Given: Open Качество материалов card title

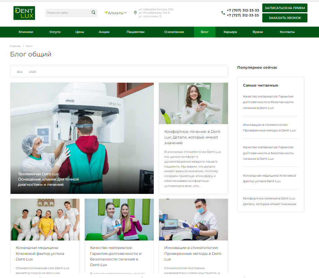Looking at the screenshot, I should click(x=116, y=256).
